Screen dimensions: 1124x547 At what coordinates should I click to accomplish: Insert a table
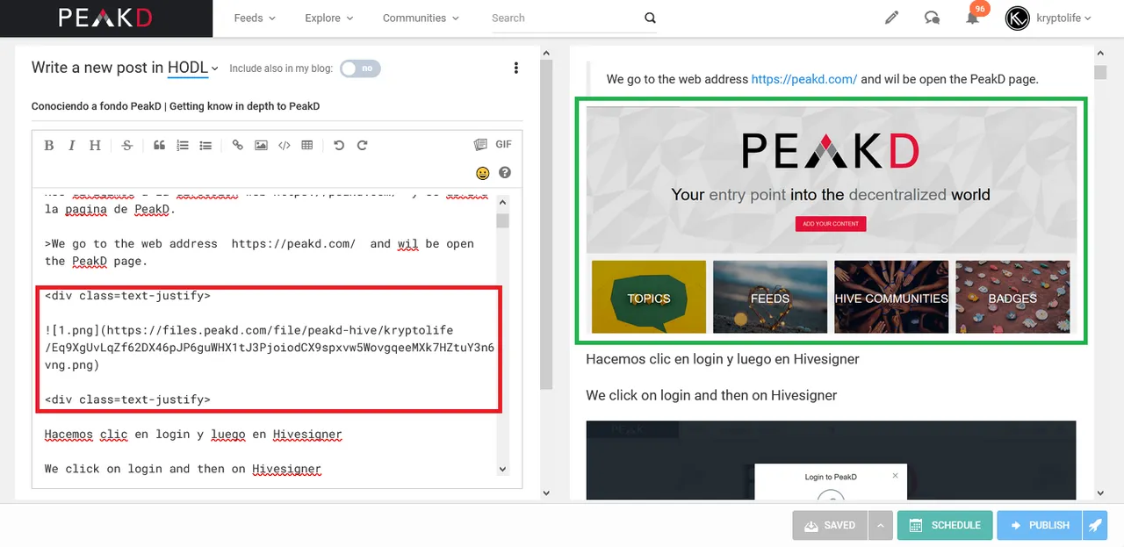coord(306,146)
